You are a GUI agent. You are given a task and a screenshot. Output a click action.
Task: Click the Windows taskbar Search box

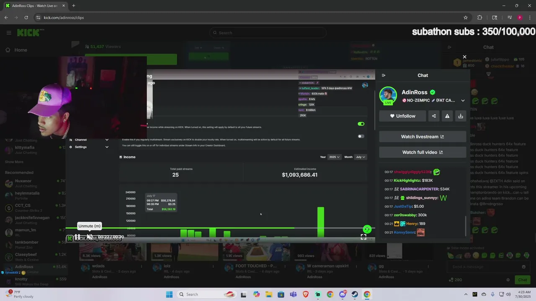206,294
